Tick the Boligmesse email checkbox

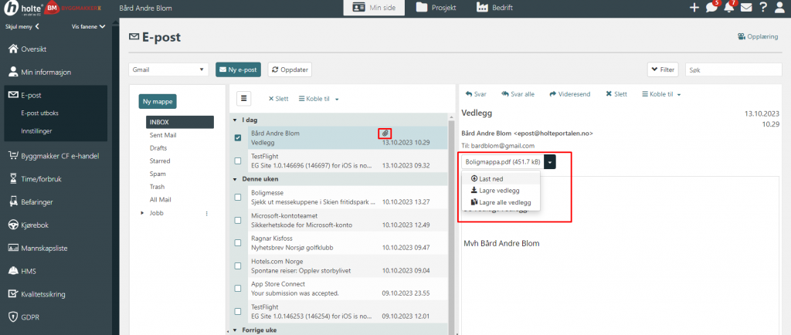point(239,197)
